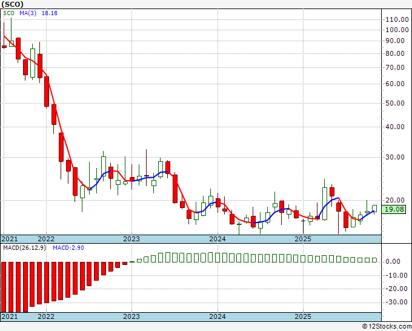Click the 50.00 price axis label
The width and height of the screenshot is (412, 331).
pos(394,103)
